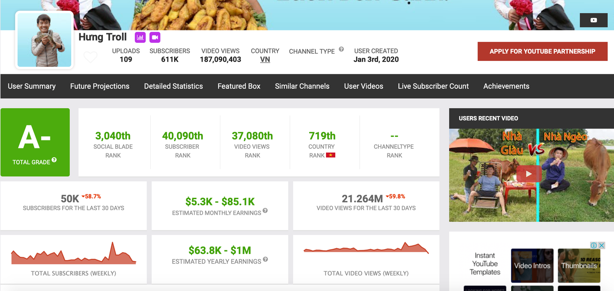This screenshot has height=291, width=614.
Task: Open the Live Subscriber Count tab
Action: click(x=433, y=86)
